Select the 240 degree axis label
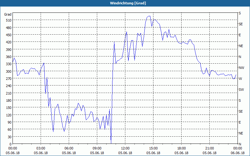250x156 pixels. [x=9, y=86]
